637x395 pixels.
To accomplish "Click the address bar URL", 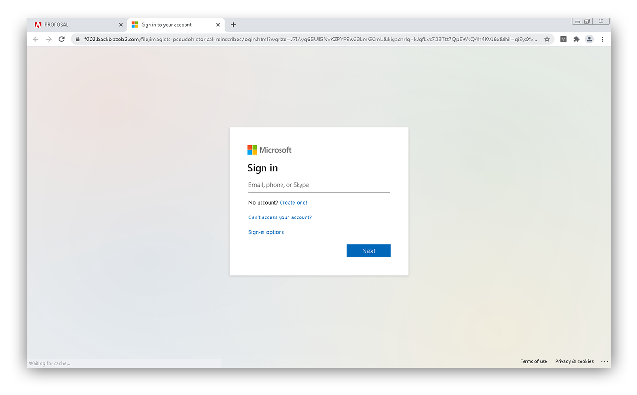I will (310, 39).
